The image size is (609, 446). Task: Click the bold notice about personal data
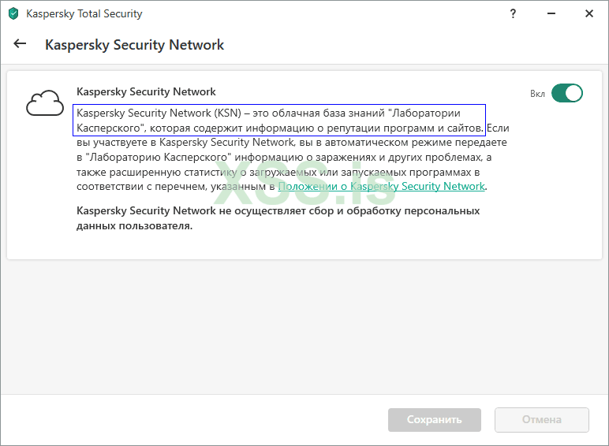pyautogui.click(x=278, y=218)
